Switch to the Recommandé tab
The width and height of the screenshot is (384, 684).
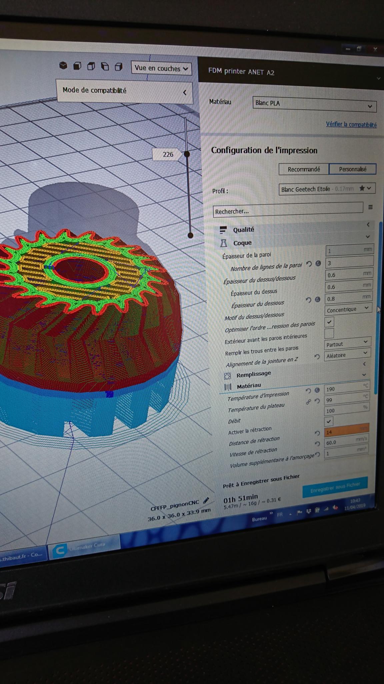[304, 169]
